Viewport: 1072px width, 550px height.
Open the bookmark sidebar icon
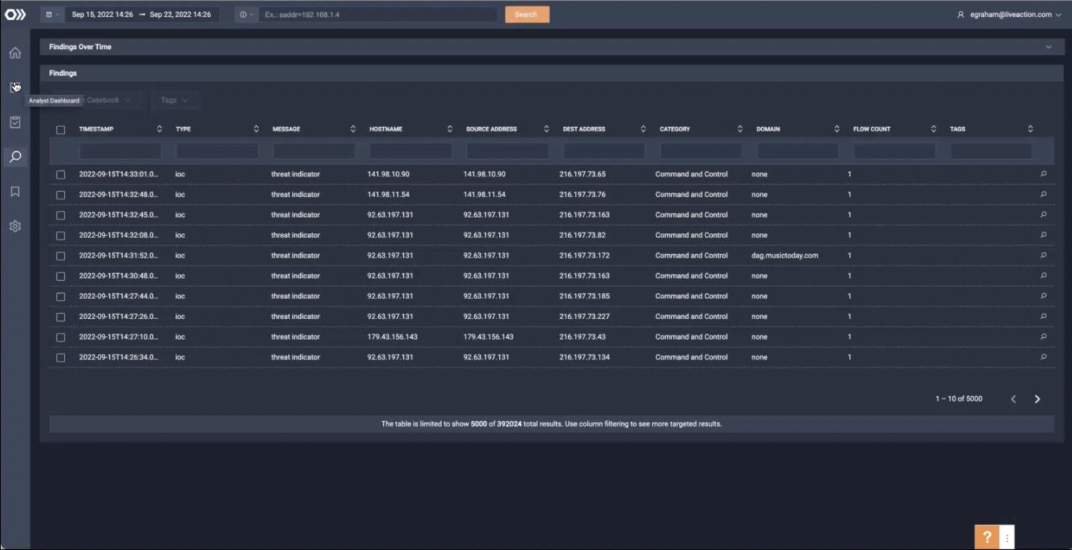coord(15,191)
